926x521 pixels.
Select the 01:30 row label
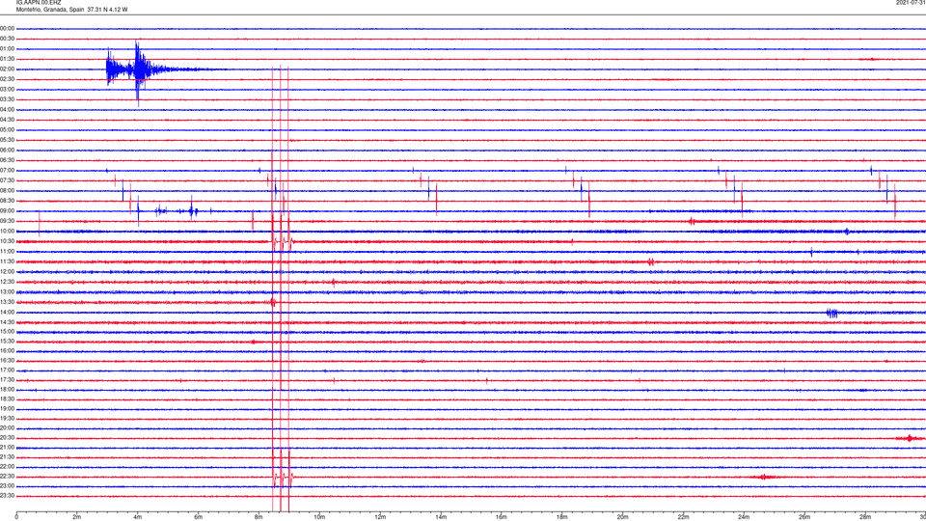pos(7,59)
